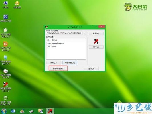The image size is (152, 114).
Task: Open the Computer desktop icon
Action: click(6, 5)
